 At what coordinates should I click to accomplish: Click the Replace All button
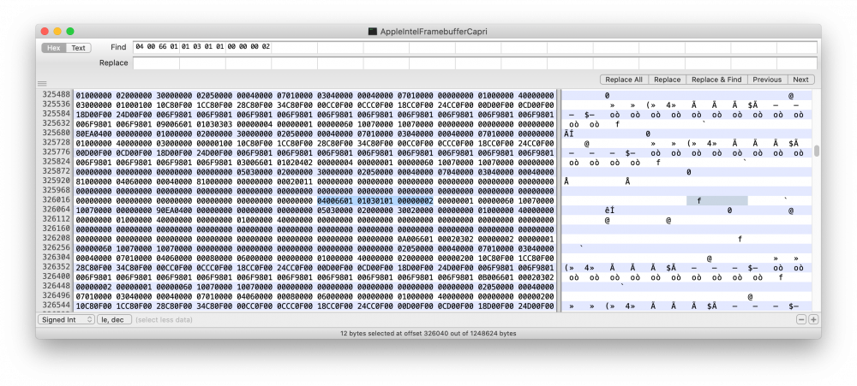tap(624, 80)
